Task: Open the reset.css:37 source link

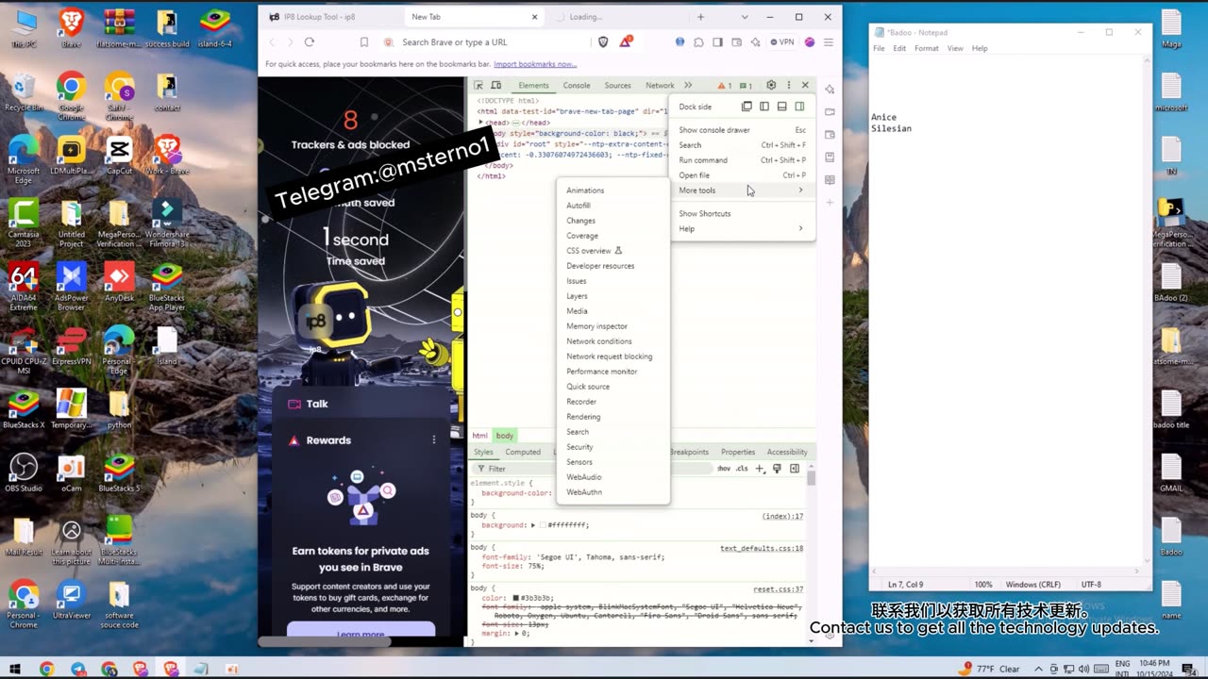Action: point(778,589)
